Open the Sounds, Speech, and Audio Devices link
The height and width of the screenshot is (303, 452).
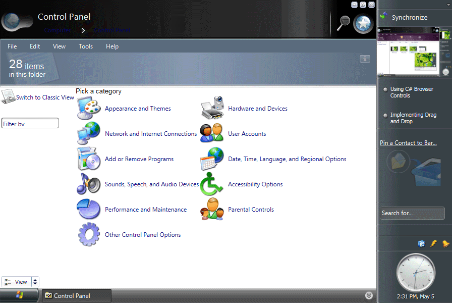152,184
